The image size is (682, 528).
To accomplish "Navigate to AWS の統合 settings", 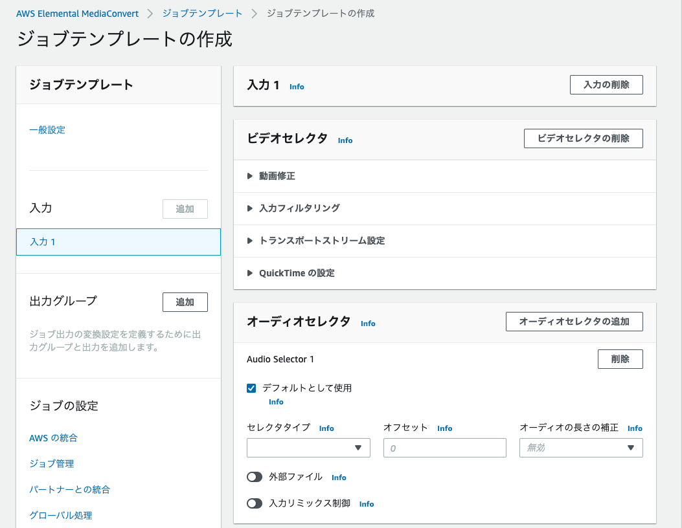I will pyautogui.click(x=53, y=437).
